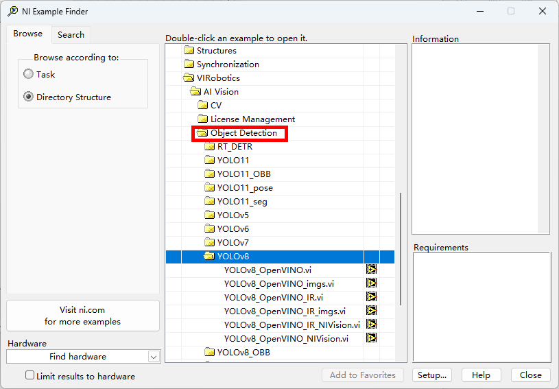Select the Directory Structure radio button
Screen dimensions: 559x389
29,97
